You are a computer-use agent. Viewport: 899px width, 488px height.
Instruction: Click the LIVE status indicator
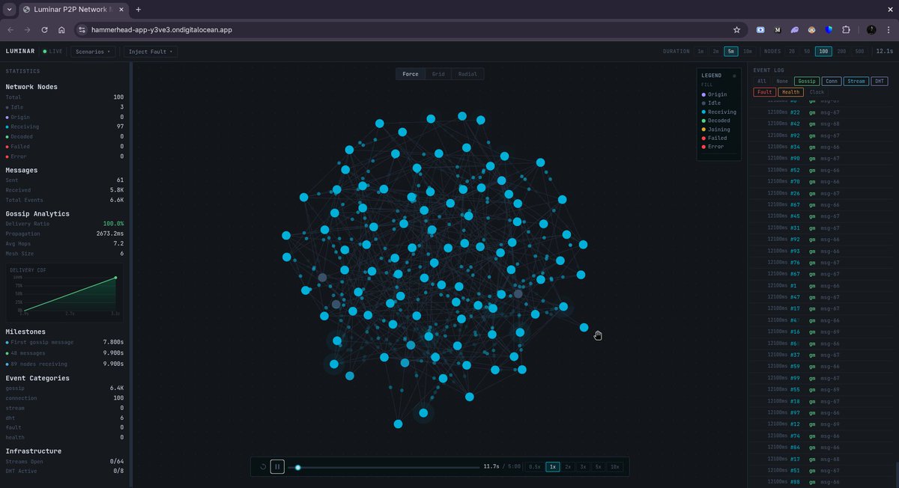click(53, 52)
